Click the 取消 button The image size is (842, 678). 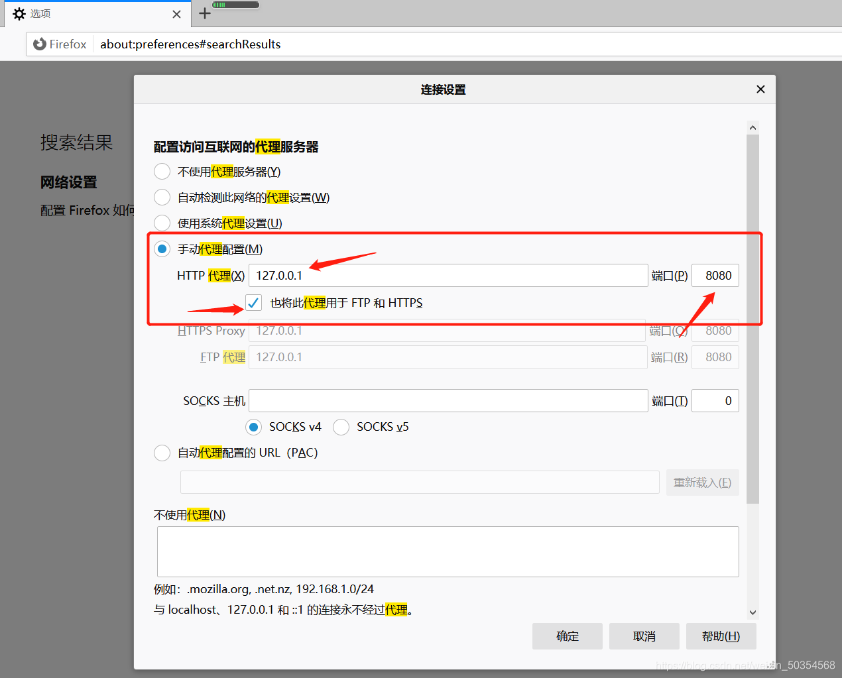click(x=644, y=636)
